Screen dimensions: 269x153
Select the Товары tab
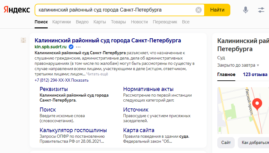point(118,22)
